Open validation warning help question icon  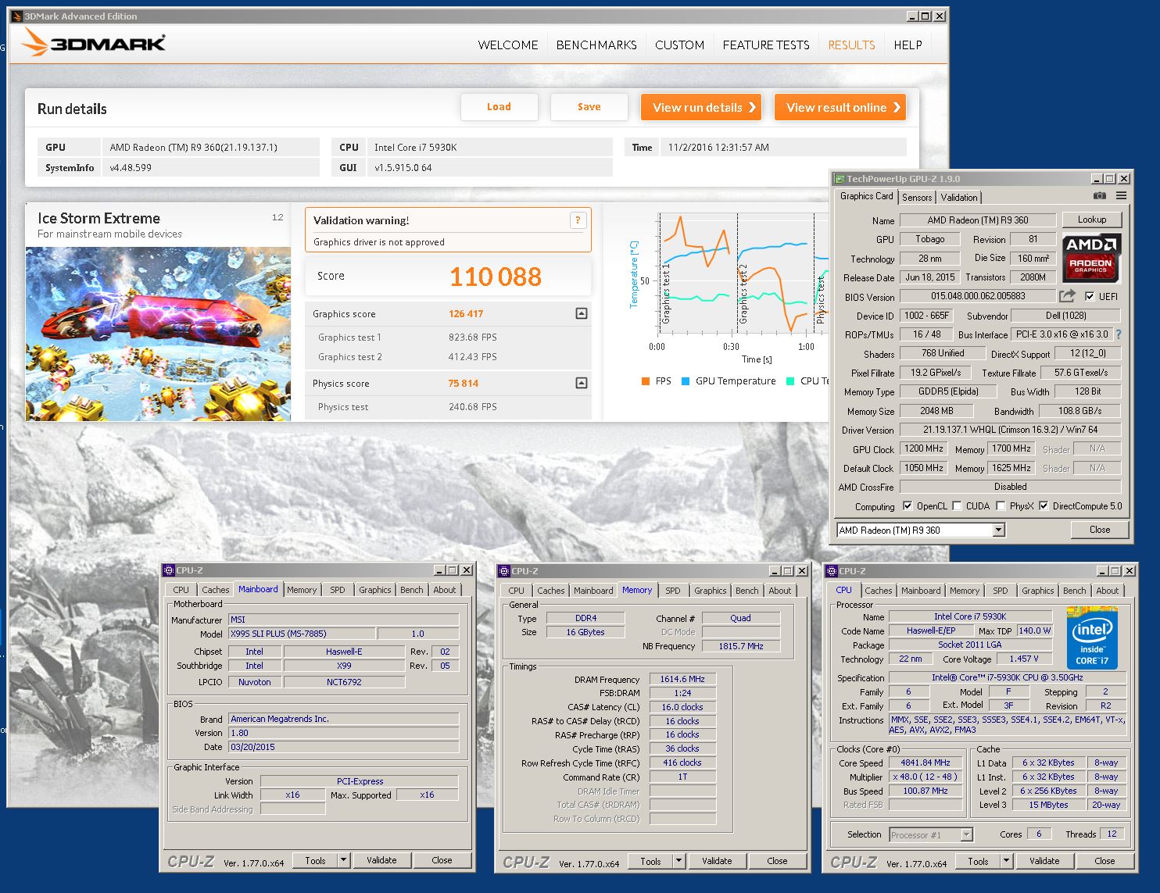click(578, 220)
